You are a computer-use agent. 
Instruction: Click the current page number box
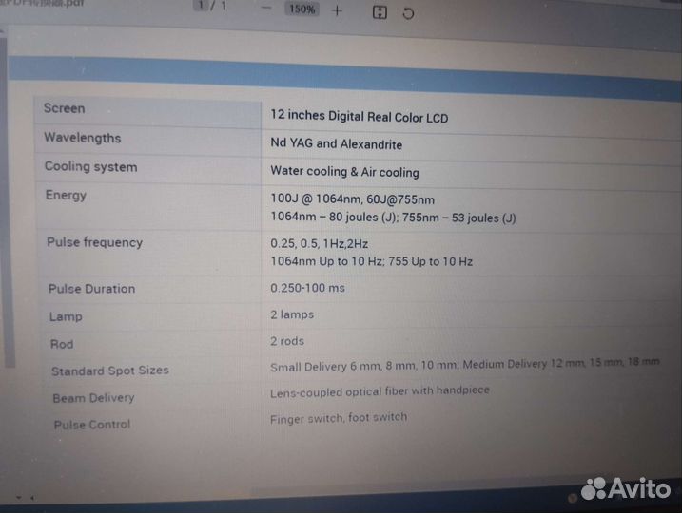click(201, 5)
